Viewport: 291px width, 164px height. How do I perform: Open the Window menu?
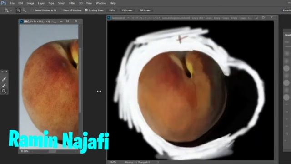pos(101,3)
